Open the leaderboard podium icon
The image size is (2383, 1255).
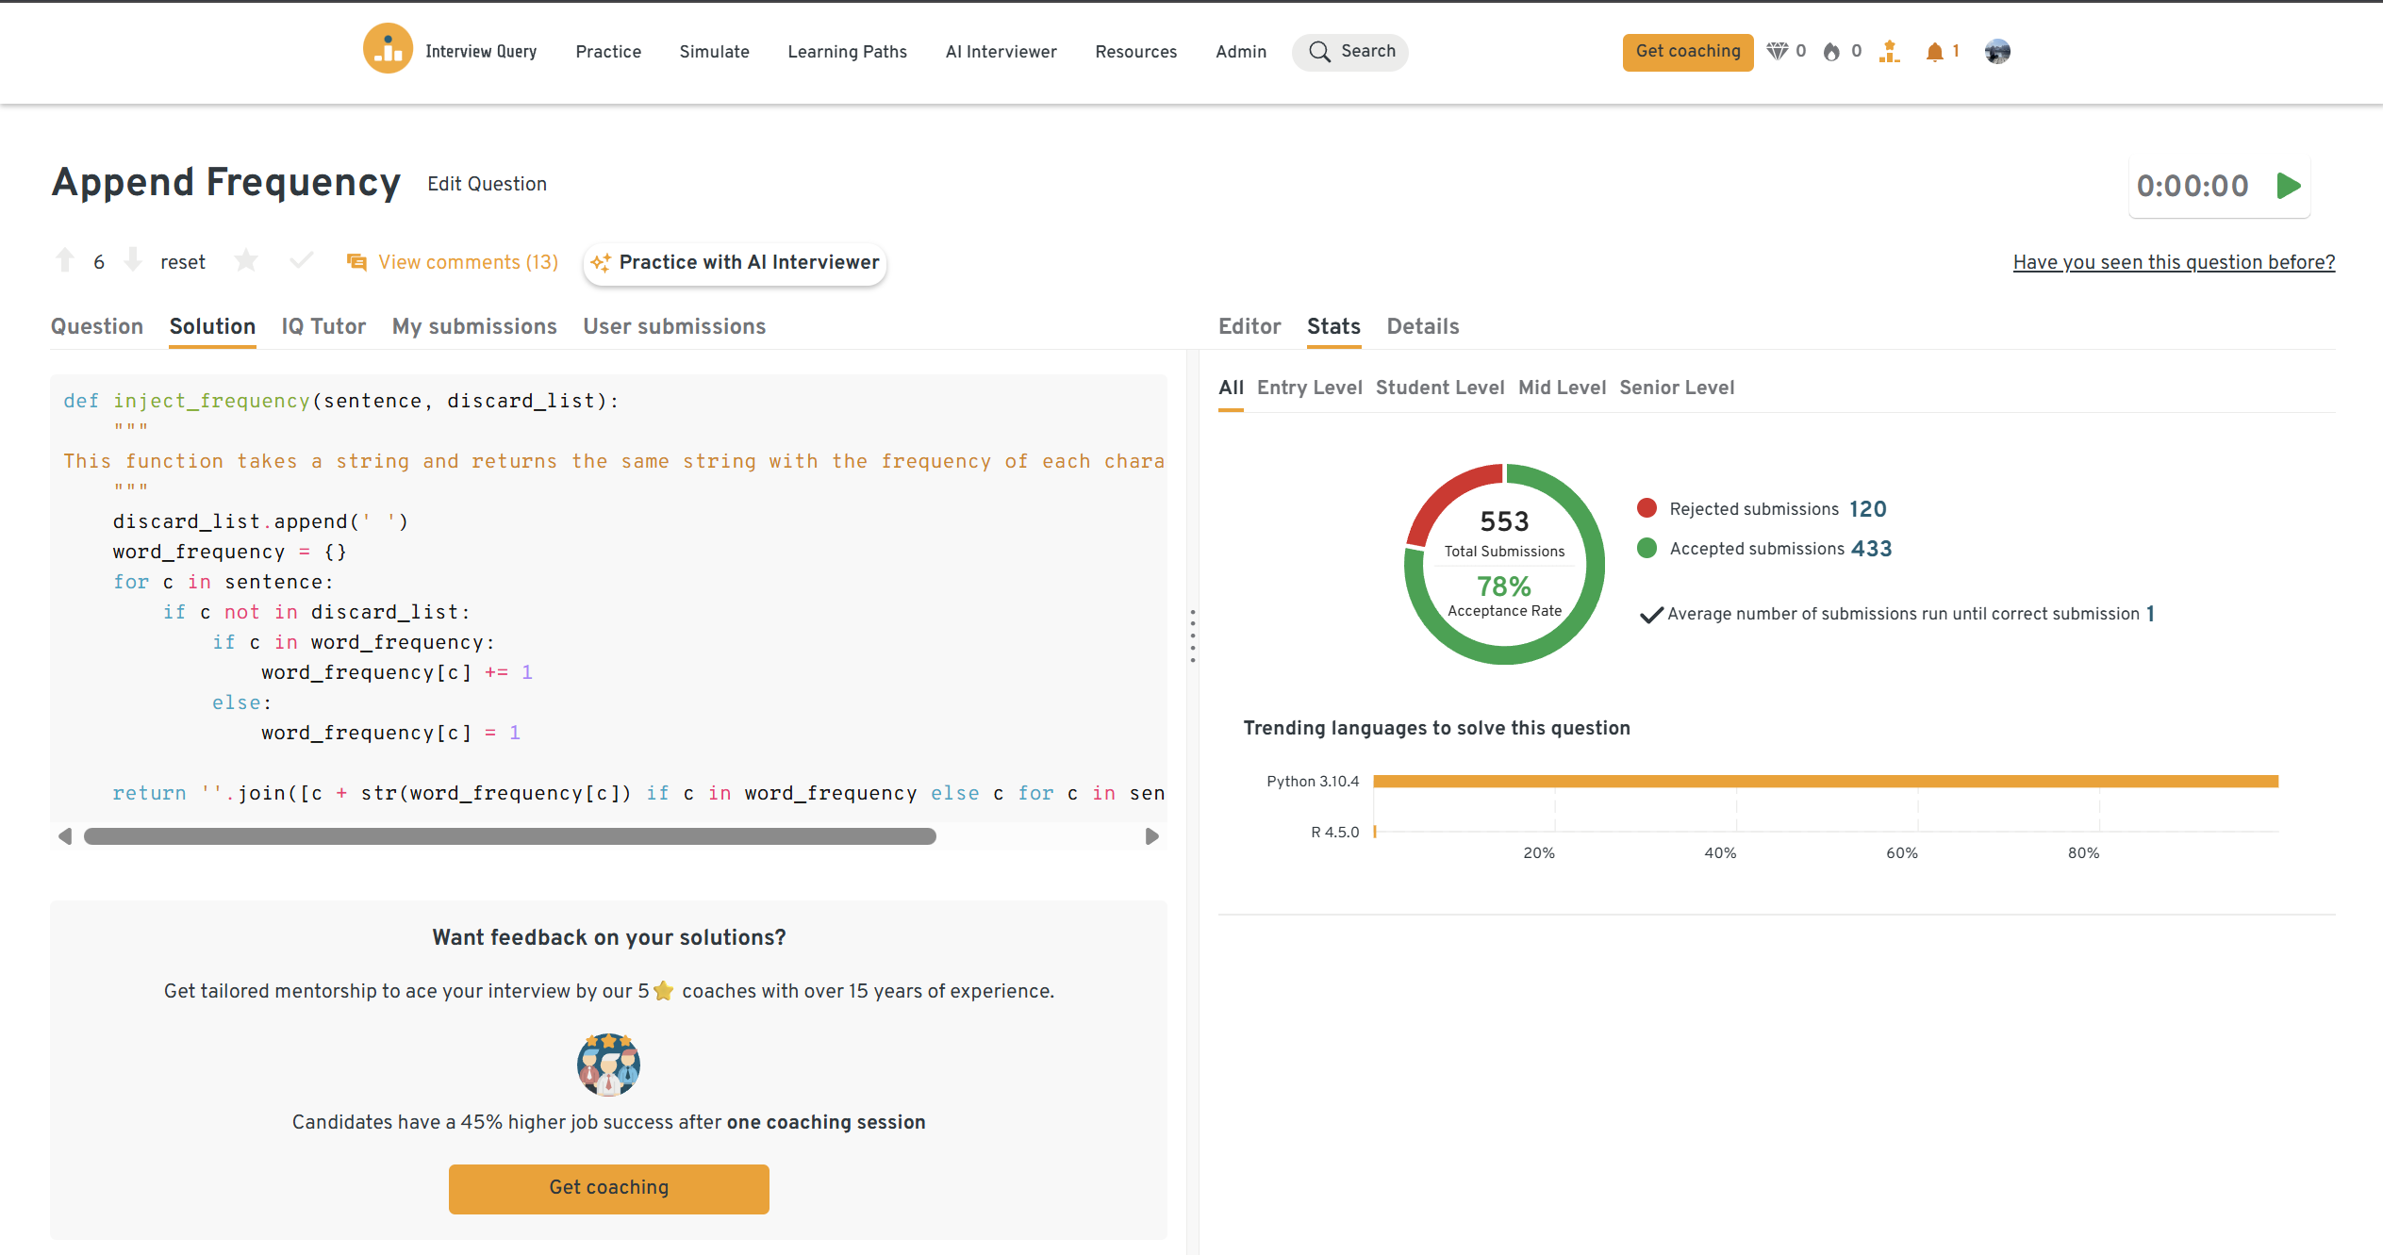tap(1889, 52)
